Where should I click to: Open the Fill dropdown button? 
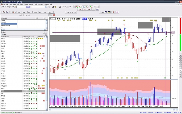pos(71,7)
